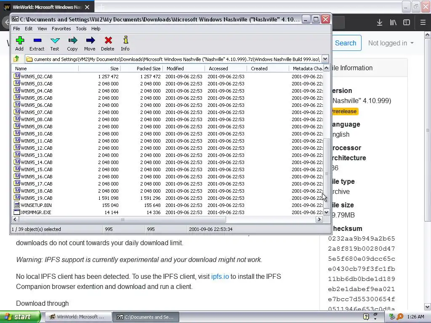
Task: Click horizontal scroll right arrow
Action: pyautogui.click(x=319, y=219)
